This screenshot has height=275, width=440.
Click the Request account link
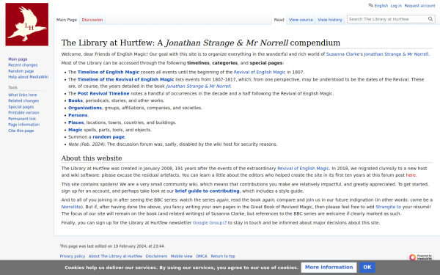pos(419,6)
